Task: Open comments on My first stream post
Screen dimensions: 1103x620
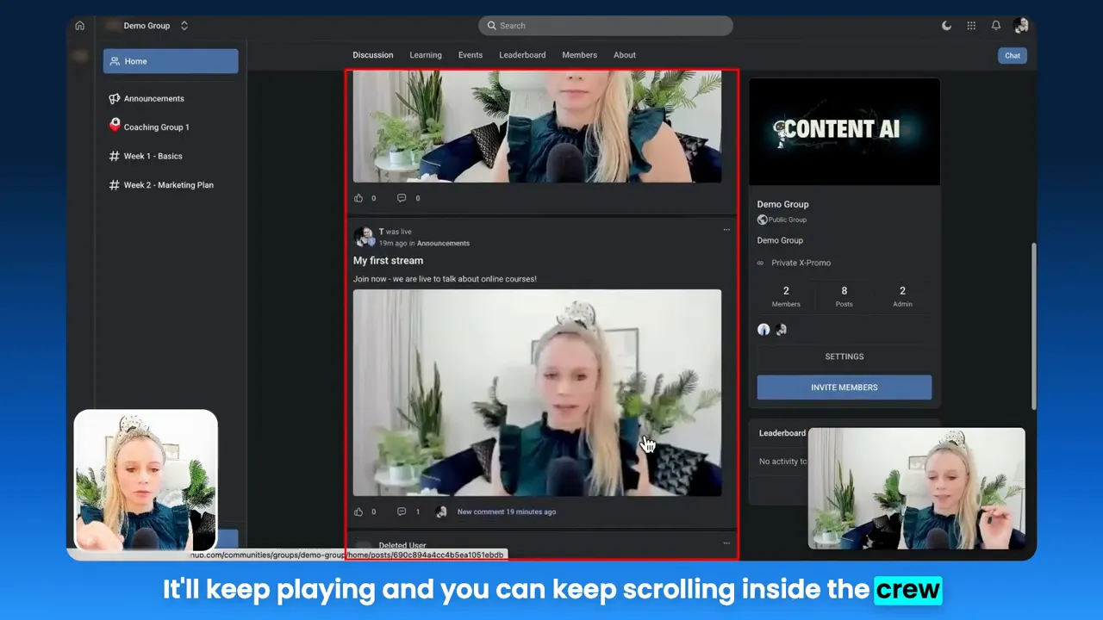Action: click(402, 512)
